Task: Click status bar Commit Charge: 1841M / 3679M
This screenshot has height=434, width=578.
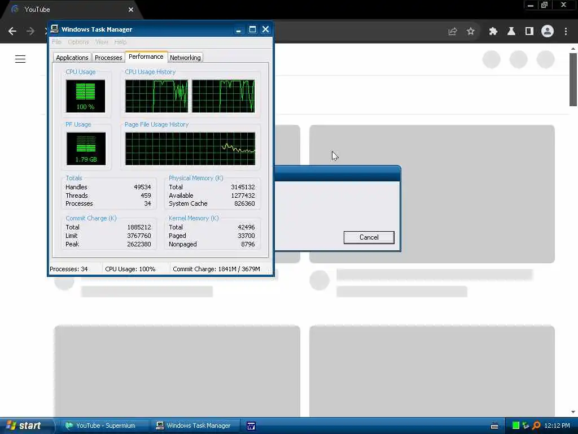Action: pos(216,269)
